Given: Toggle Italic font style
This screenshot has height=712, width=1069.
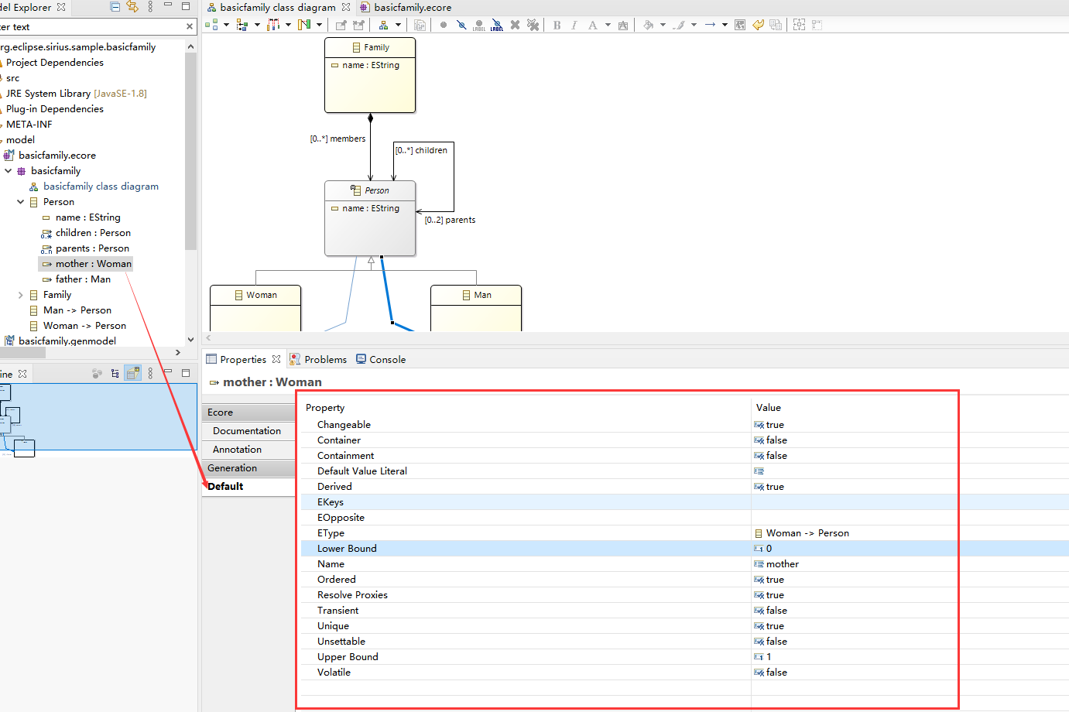Looking at the screenshot, I should point(574,25).
